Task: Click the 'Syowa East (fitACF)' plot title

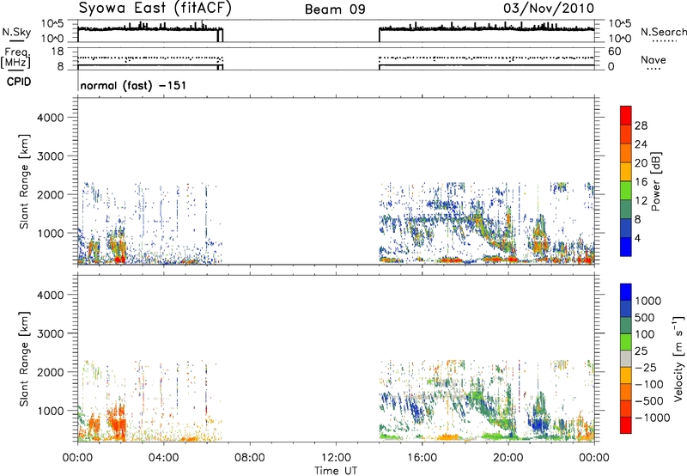Action: point(155,8)
